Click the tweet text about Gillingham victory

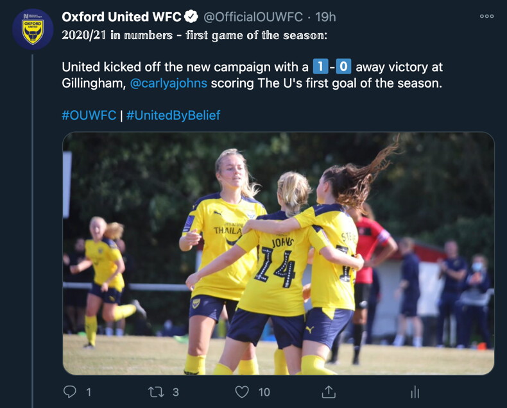tap(252, 75)
